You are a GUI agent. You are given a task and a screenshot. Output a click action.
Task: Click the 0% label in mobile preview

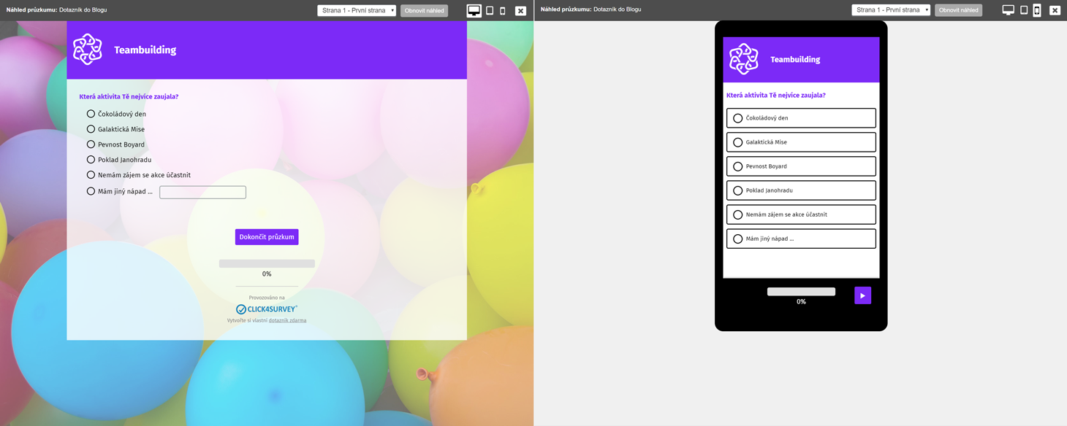(x=801, y=302)
